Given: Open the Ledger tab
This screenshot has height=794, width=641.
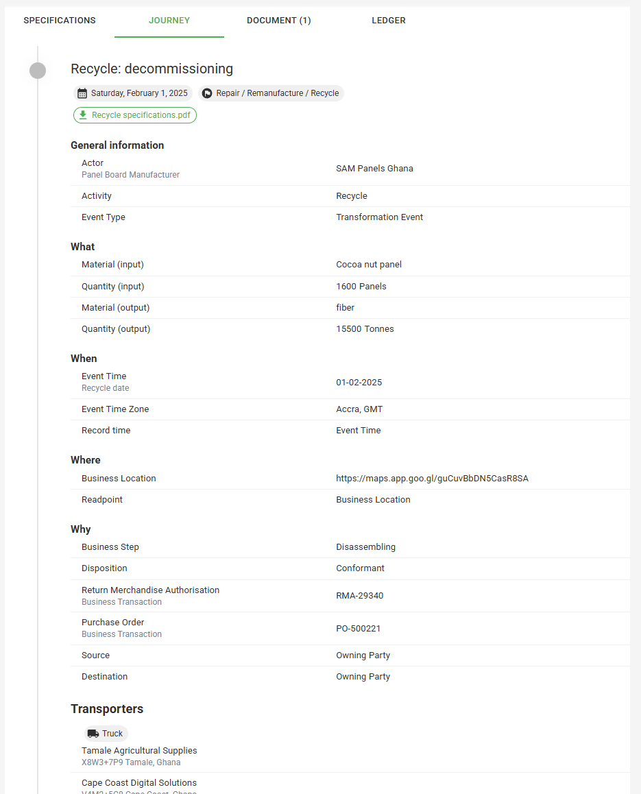Looking at the screenshot, I should (389, 21).
